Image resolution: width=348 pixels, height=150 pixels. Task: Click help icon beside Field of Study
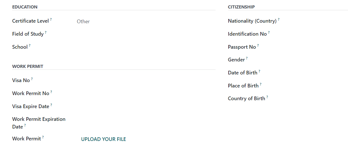pos(46,33)
